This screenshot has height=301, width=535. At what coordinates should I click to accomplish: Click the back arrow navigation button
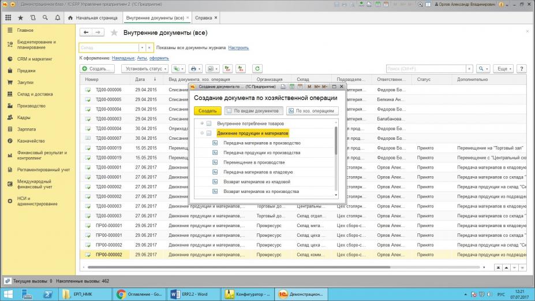click(86, 32)
